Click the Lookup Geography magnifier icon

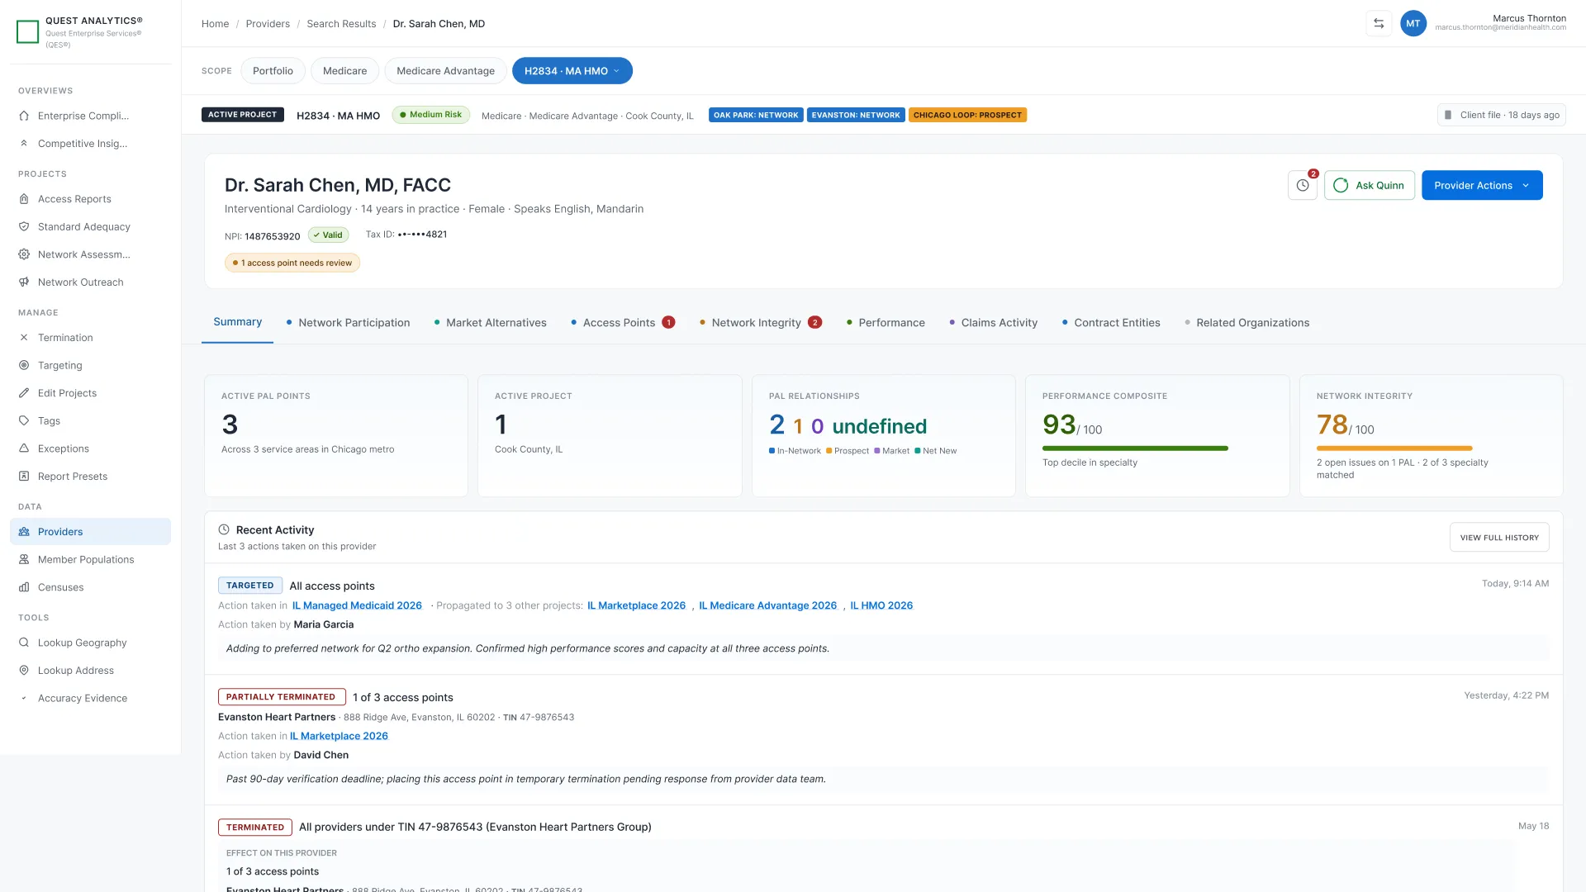pyautogui.click(x=24, y=643)
